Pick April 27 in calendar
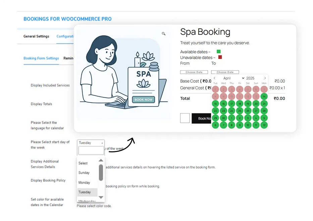This screenshot has height=221, width=313. pyautogui.click(x=256, y=111)
